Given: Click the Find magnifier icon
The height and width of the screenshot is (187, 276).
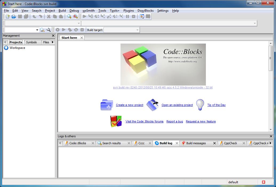Looking at the screenshot, I should point(69,16).
